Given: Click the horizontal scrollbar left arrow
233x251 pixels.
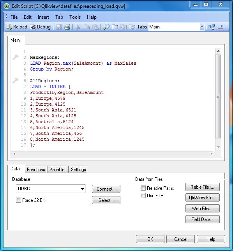Looking at the screenshot, I should [14, 154].
